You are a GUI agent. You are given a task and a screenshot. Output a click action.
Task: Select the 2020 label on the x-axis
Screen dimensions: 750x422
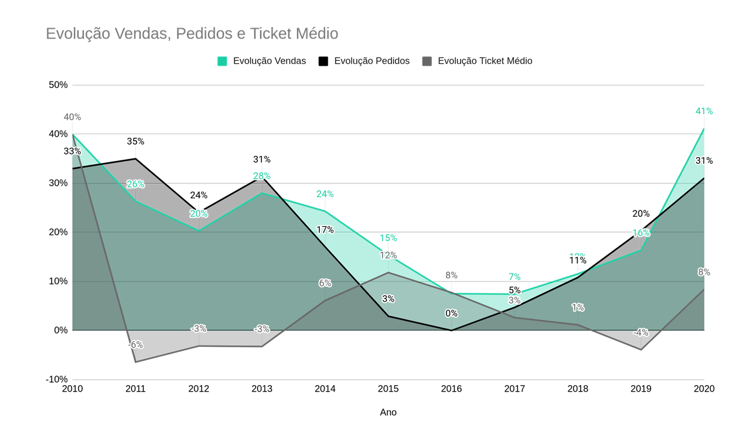pyautogui.click(x=704, y=389)
